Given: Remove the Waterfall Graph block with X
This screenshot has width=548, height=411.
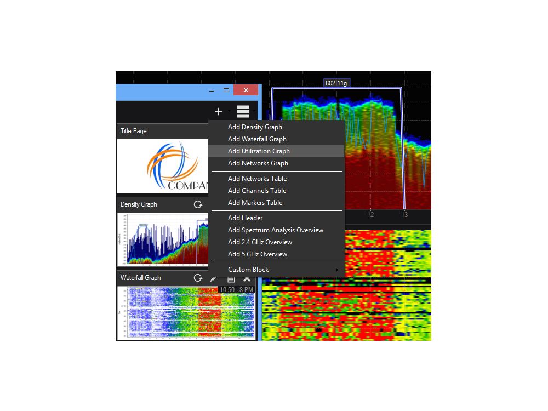Looking at the screenshot, I should tap(247, 279).
